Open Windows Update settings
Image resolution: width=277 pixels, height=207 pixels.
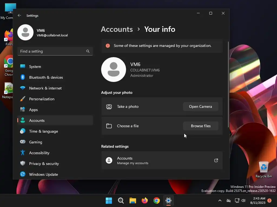point(55,174)
